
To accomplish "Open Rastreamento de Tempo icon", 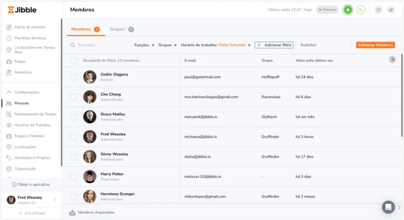I will [x=9, y=114].
